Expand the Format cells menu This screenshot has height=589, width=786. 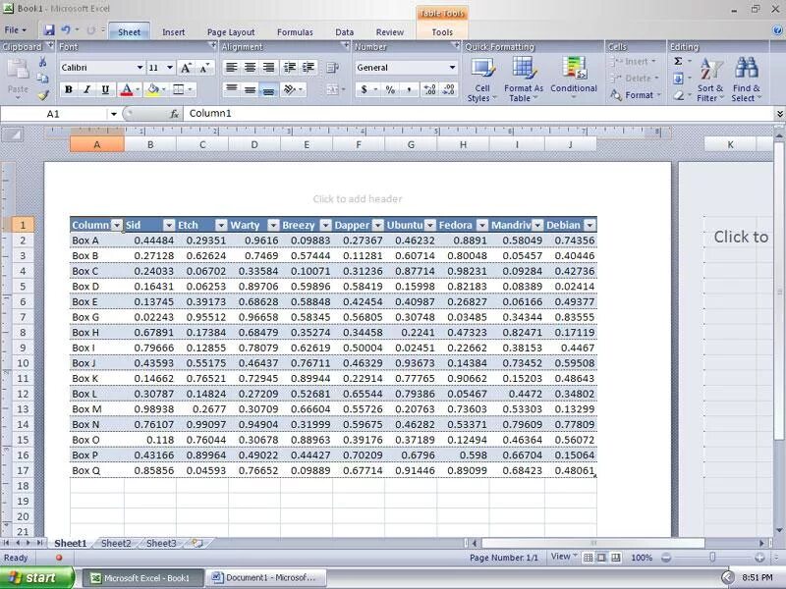(636, 95)
